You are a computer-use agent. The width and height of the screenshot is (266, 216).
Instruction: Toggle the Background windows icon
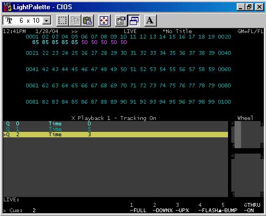pyautogui.click(x=134, y=21)
